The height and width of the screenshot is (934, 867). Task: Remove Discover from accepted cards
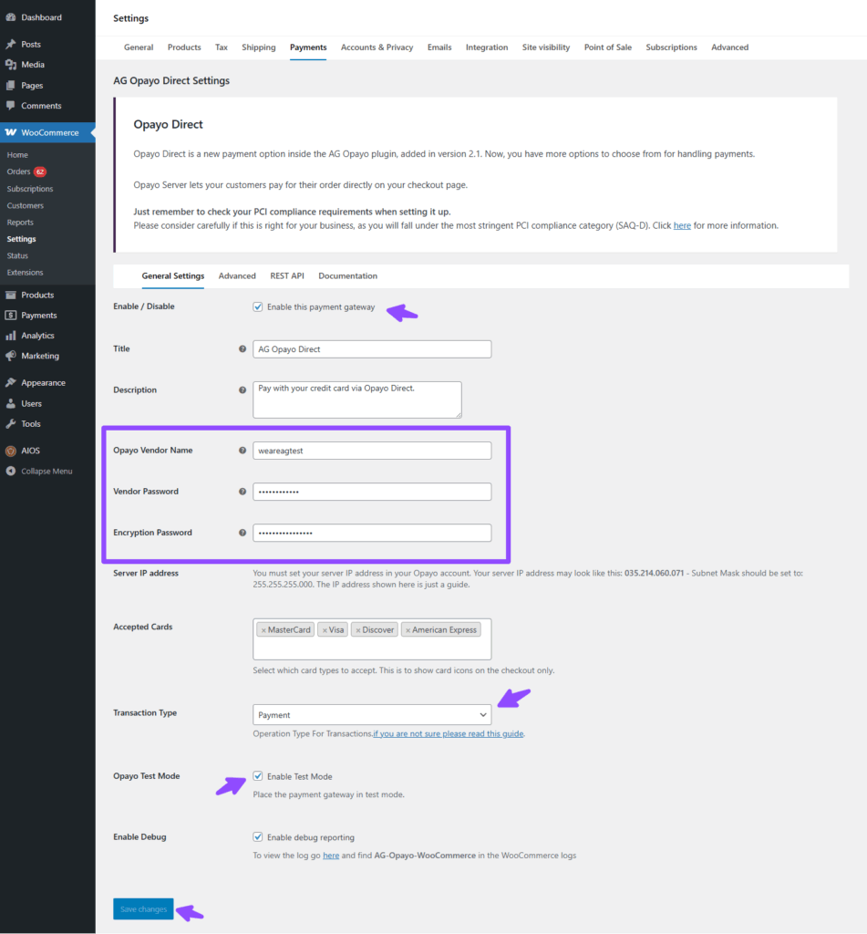[358, 630]
